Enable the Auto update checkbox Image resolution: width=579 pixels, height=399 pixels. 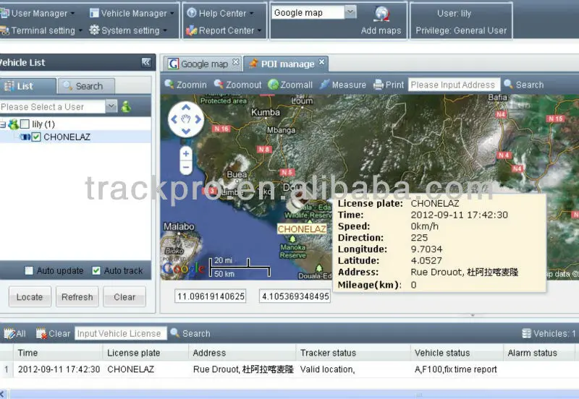coord(29,271)
